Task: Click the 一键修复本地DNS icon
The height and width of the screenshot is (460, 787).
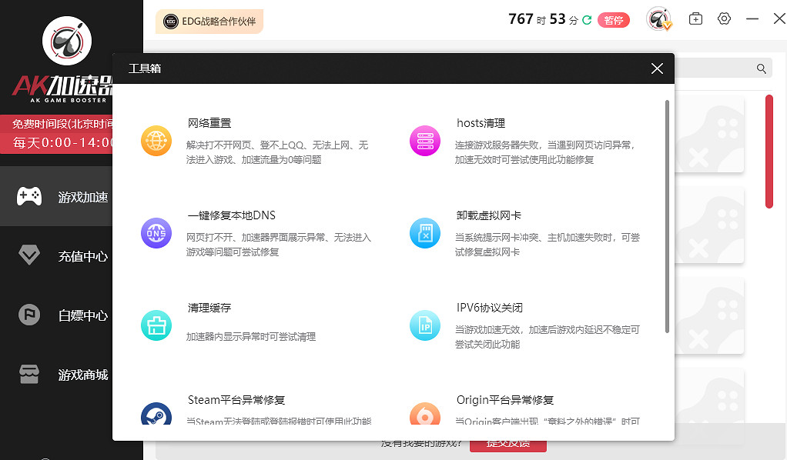Action: [x=156, y=234]
